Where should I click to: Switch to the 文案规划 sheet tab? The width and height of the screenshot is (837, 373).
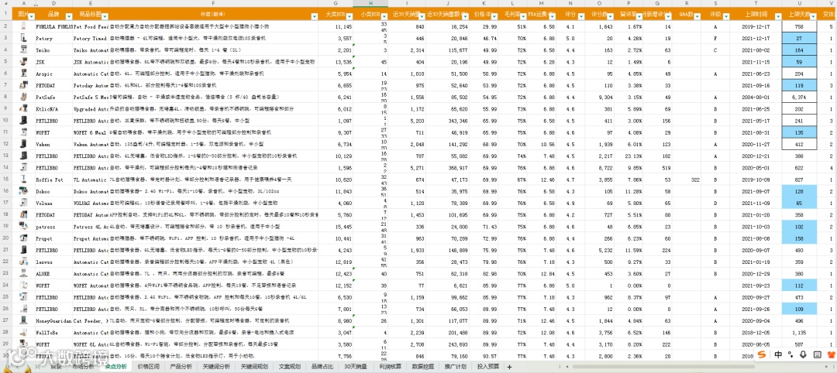click(290, 367)
